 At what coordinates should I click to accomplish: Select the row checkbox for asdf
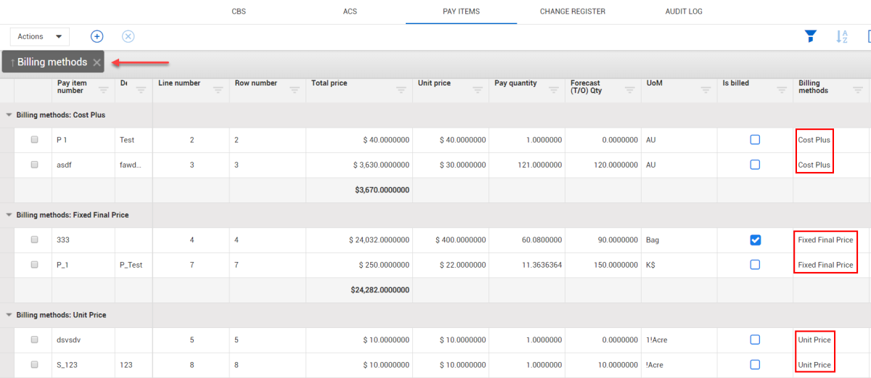point(34,165)
